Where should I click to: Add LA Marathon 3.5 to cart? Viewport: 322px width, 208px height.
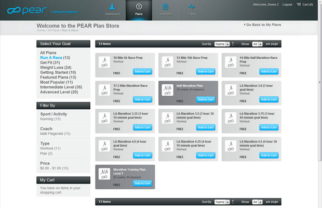click(206, 127)
